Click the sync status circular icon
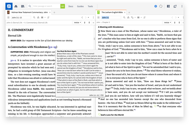 (161, 6)
